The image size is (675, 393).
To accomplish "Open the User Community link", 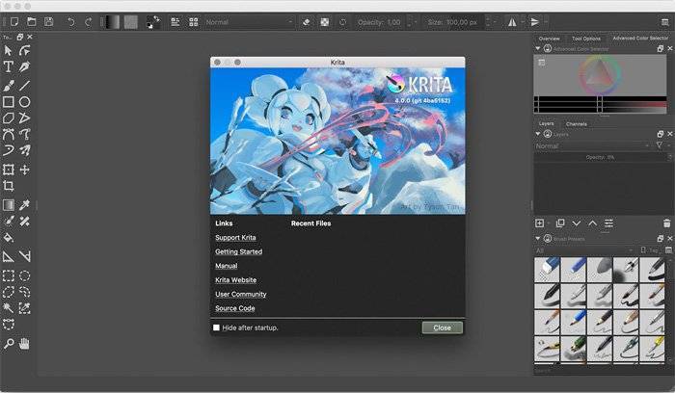I will tap(241, 294).
